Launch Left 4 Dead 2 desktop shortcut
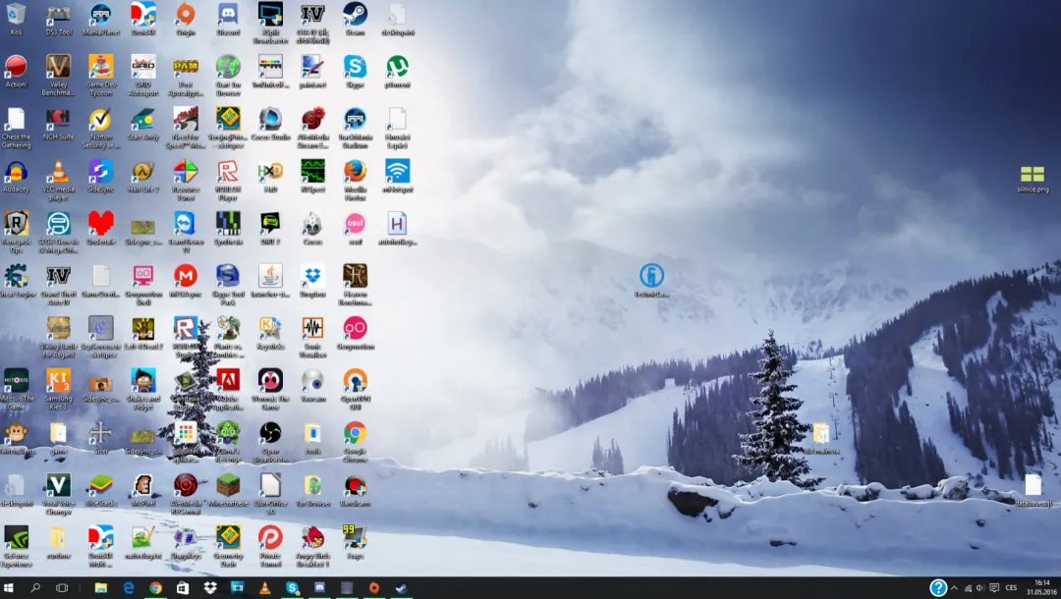 point(142,333)
